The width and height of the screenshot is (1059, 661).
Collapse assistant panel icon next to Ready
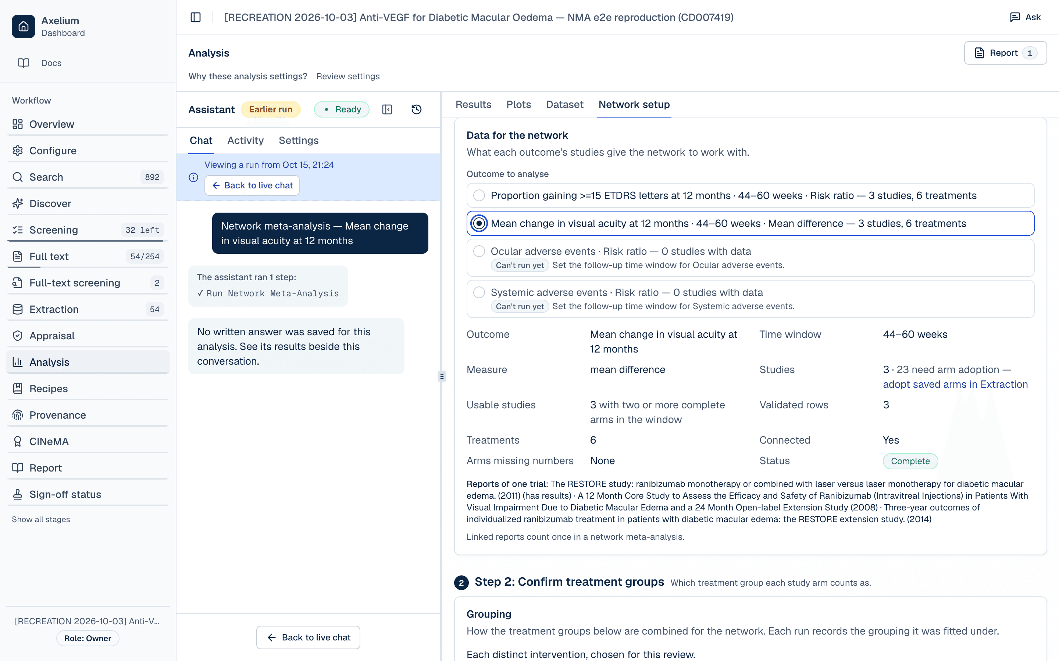387,109
